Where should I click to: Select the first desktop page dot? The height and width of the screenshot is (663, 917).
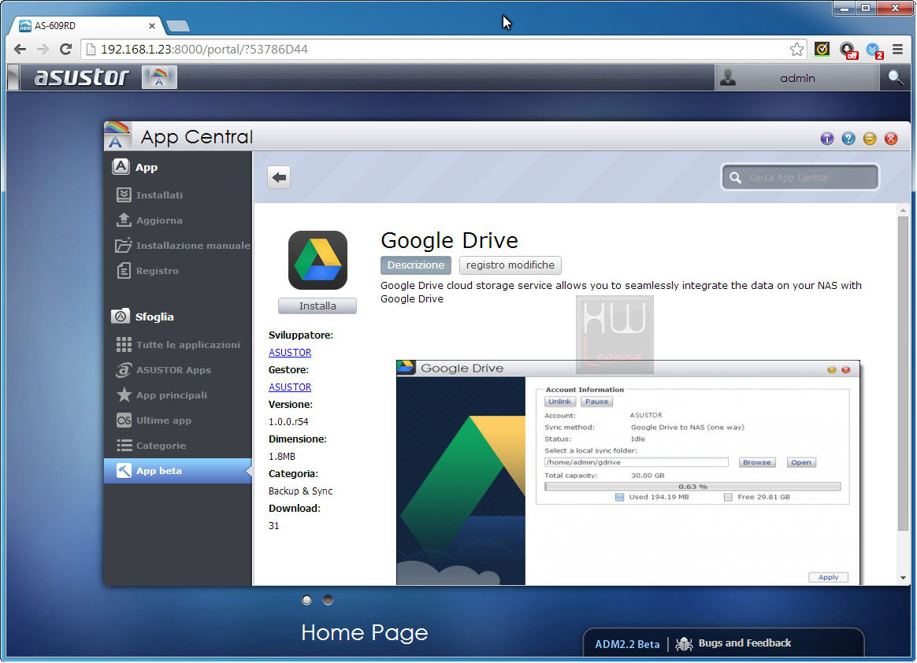pos(306,600)
